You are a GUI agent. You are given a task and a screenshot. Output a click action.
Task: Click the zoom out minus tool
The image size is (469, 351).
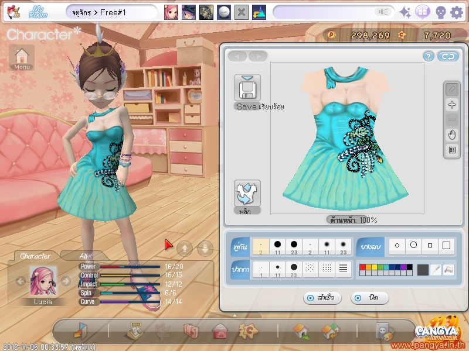click(452, 120)
